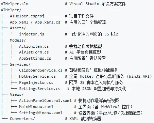The width and height of the screenshot is (154, 123).
Task: Select SettingsService.cs entry
Action: pyautogui.click(x=39, y=89)
